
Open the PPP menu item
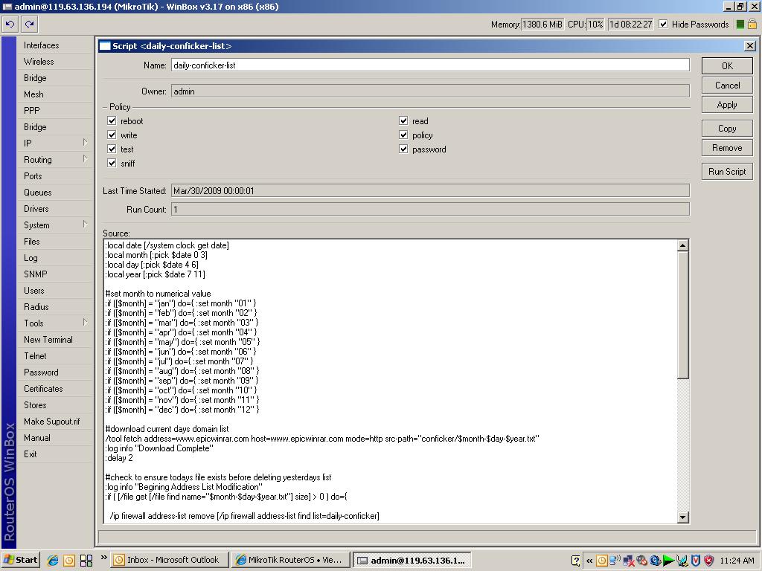54,111
